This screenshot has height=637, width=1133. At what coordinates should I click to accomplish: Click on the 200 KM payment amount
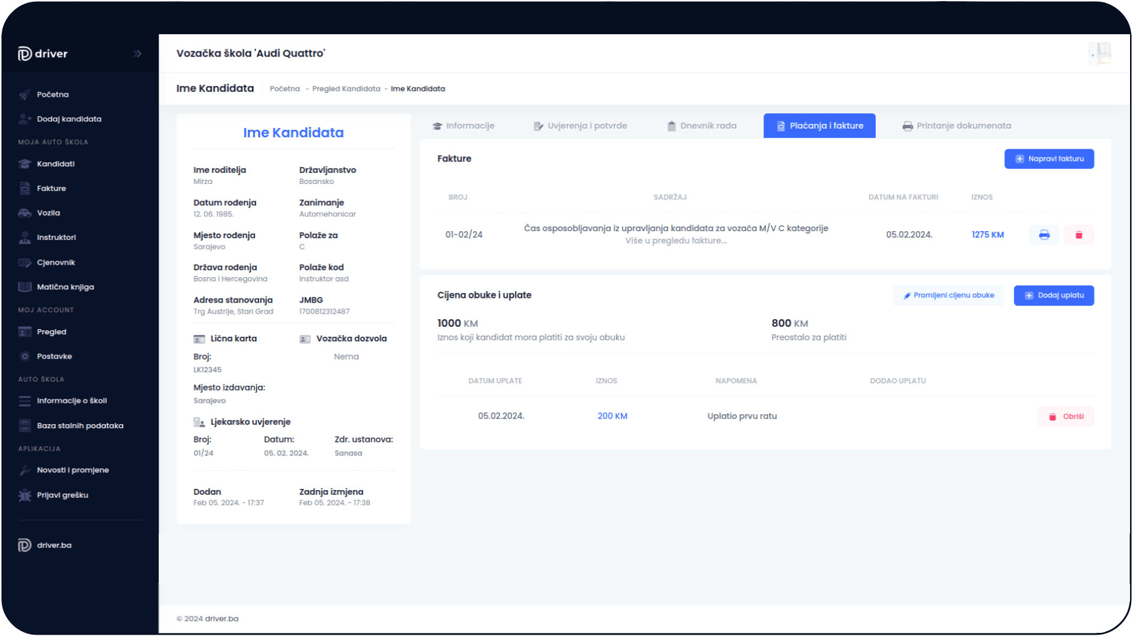point(611,415)
